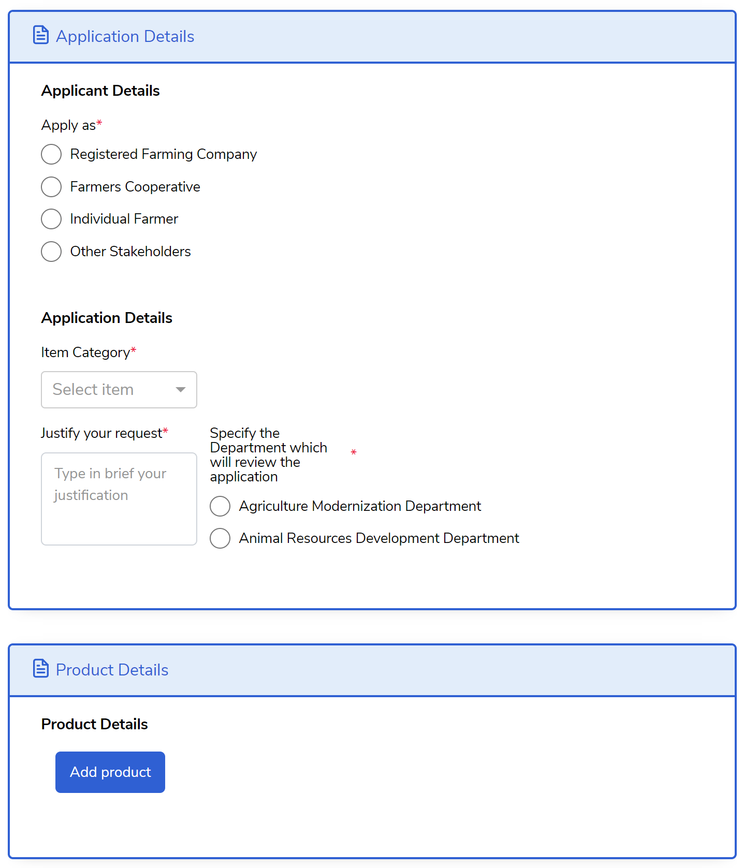Select Registered Farming Company radio option
Screen dimensions: 744x868
click(51, 154)
